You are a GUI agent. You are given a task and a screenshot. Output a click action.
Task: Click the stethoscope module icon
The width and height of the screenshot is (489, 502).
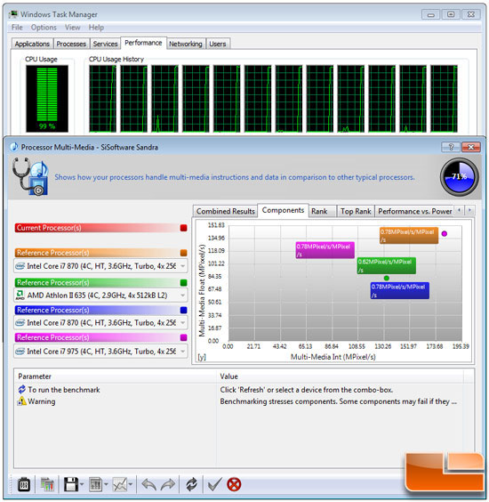click(30, 176)
